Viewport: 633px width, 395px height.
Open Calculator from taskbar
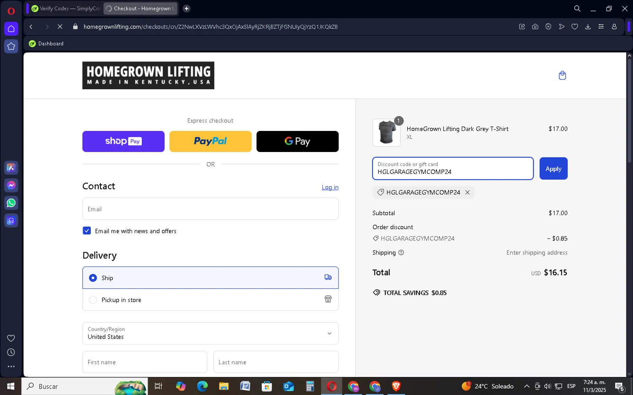pyautogui.click(x=310, y=386)
